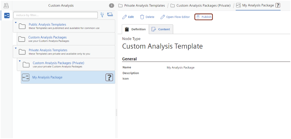The image size is (291, 139).
Task: Click the Edit button
Action: pyautogui.click(x=128, y=17)
